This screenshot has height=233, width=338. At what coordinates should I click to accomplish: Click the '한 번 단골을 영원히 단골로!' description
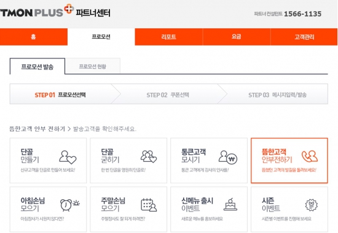(123, 170)
